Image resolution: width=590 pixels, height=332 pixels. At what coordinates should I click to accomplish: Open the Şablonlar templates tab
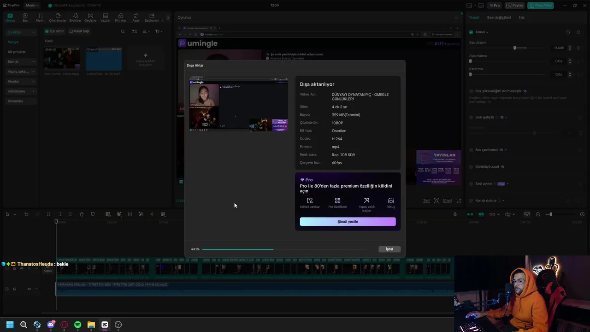(152, 18)
